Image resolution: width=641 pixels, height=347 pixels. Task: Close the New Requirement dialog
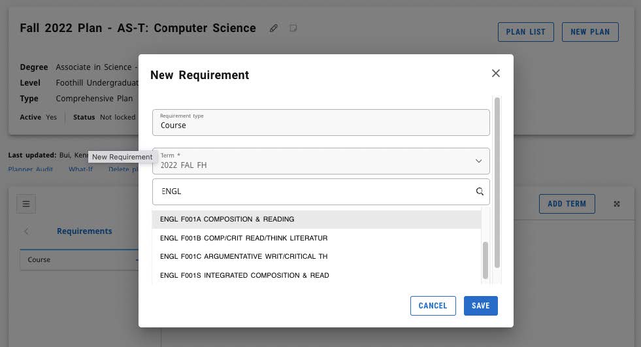(x=495, y=73)
